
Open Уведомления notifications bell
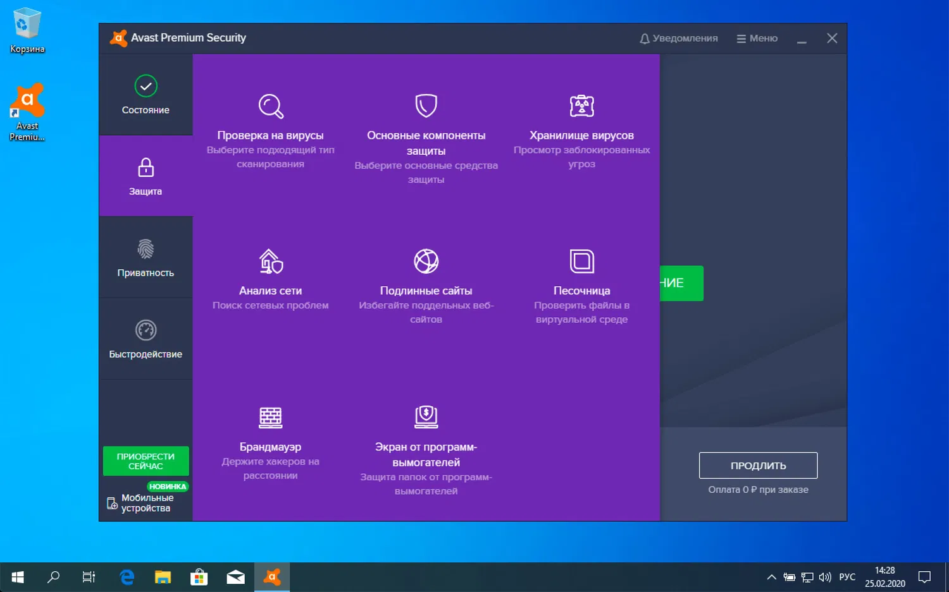pos(678,38)
